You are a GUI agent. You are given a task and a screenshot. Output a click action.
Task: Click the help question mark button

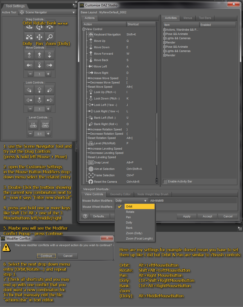[85, 216]
